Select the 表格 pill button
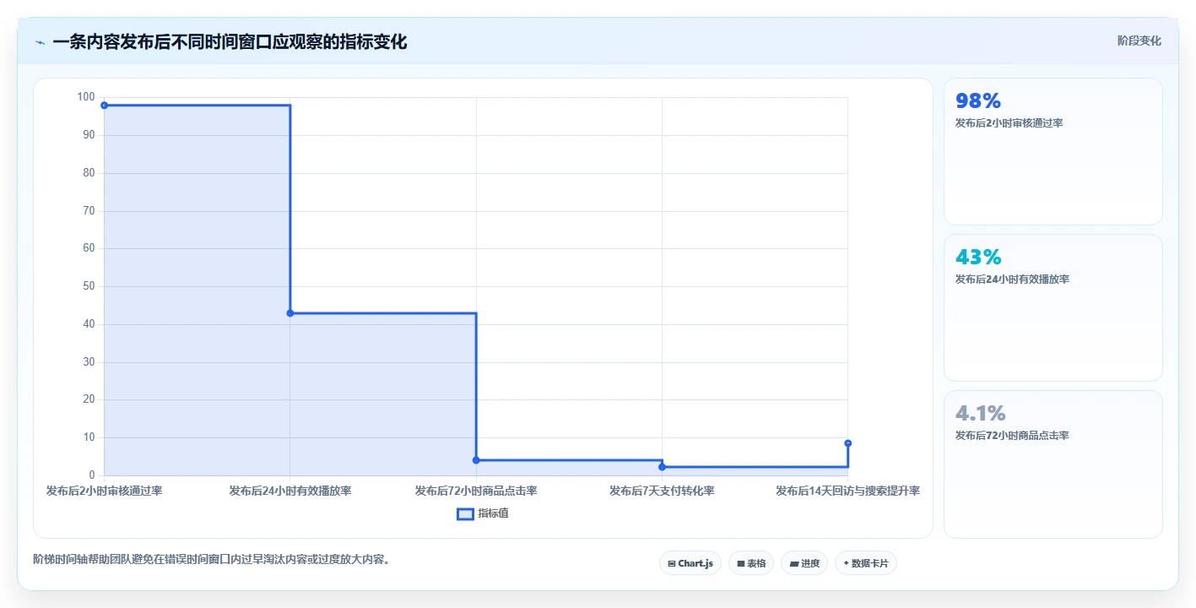Viewport: 1196px width, 608px height. pos(750,563)
